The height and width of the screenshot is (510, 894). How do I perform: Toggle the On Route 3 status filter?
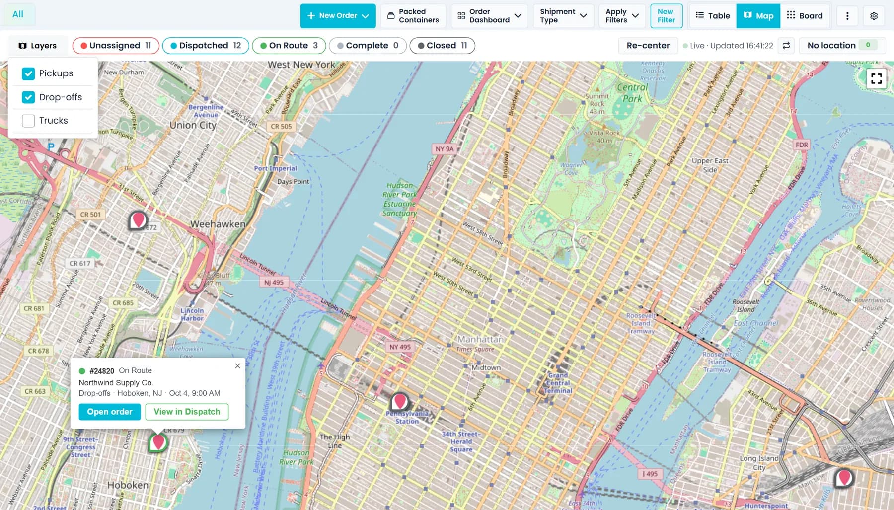(x=289, y=46)
